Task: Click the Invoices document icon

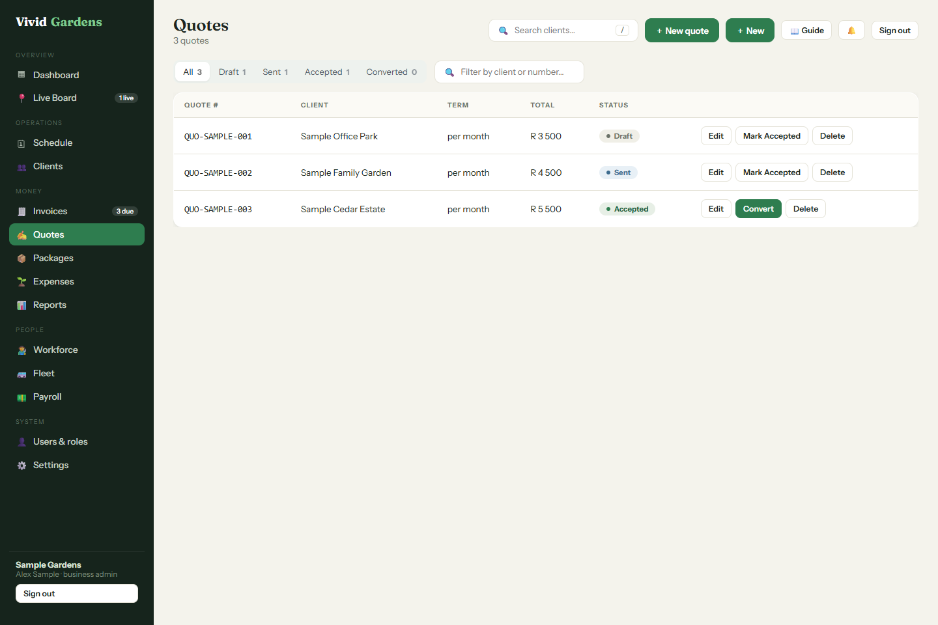Action: point(21,212)
